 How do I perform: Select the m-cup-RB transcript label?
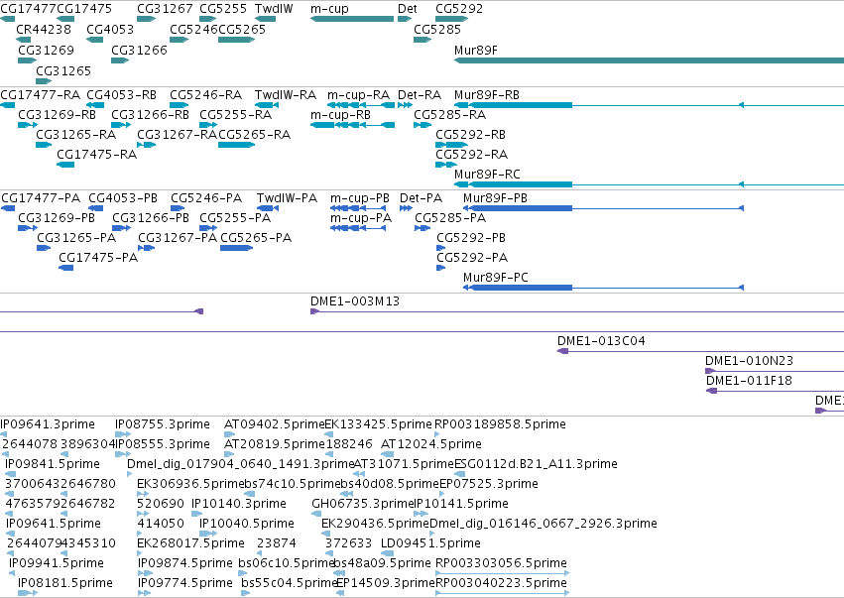[341, 115]
